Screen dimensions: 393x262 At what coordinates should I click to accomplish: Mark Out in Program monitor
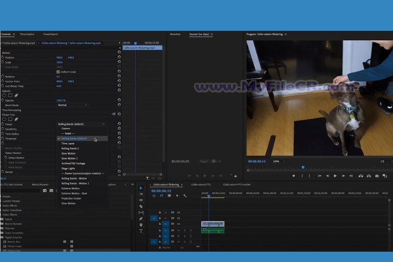[x=309, y=176]
